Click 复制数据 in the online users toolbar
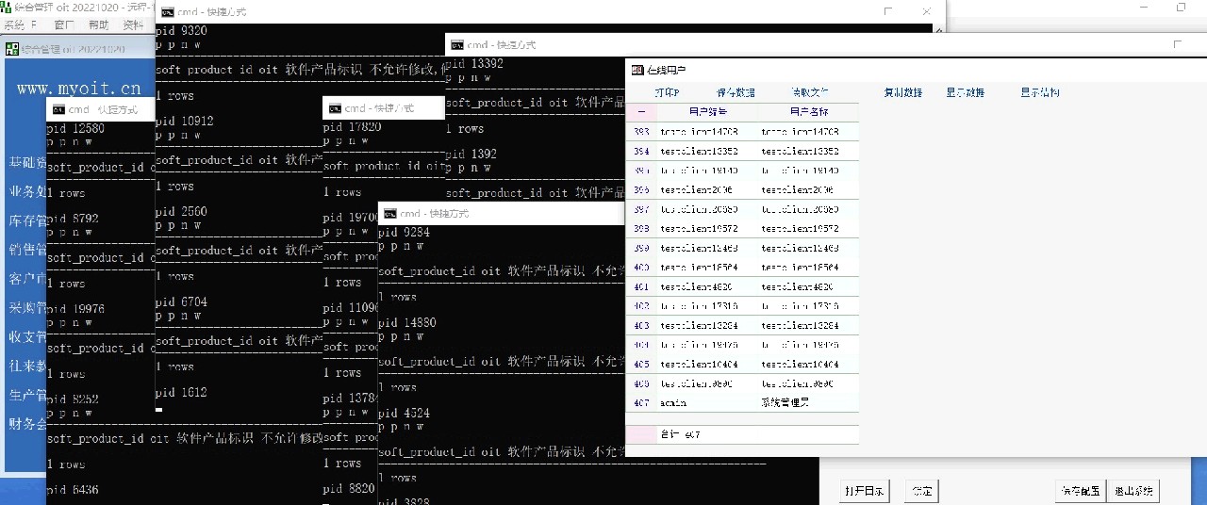The image size is (1207, 505). tap(902, 92)
